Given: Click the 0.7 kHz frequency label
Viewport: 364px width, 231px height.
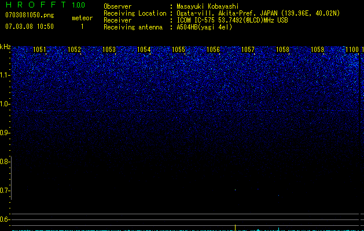Looking at the screenshot, I should point(5,191).
